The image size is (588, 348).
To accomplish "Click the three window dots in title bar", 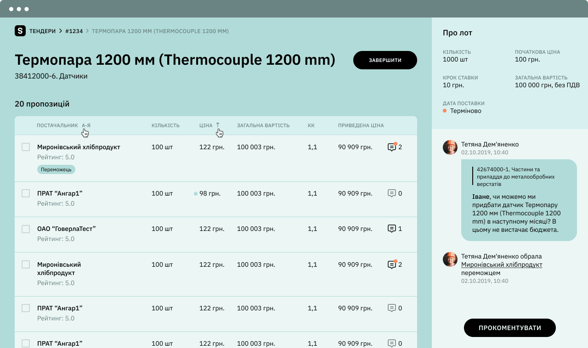I will click(x=19, y=9).
